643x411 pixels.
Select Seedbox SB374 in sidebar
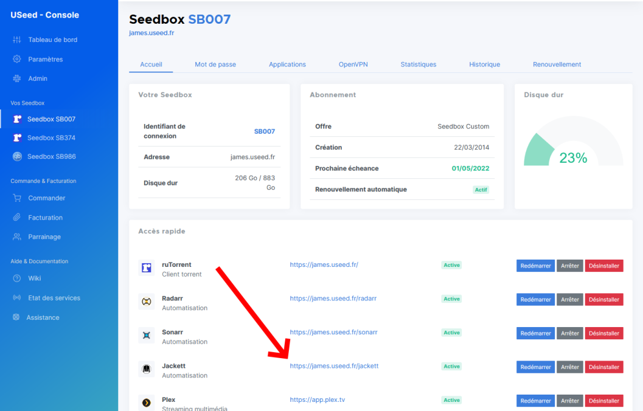click(51, 137)
